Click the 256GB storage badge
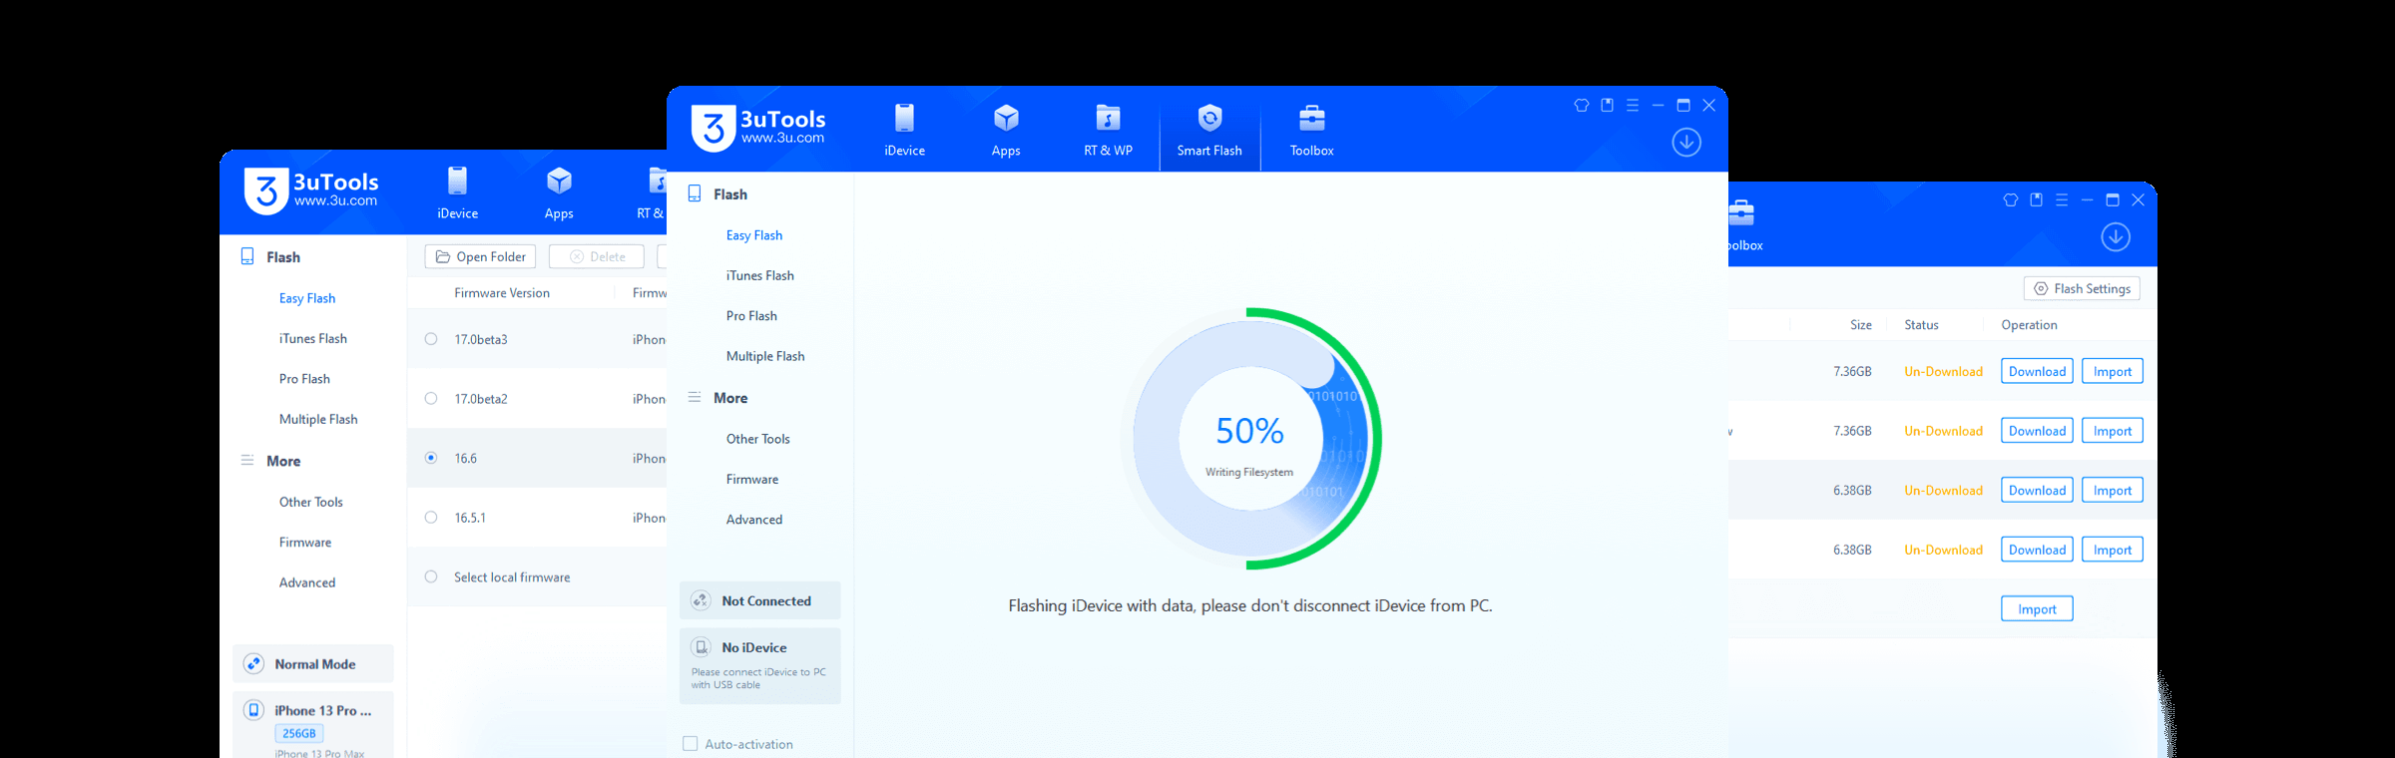The image size is (2395, 758). click(x=299, y=733)
